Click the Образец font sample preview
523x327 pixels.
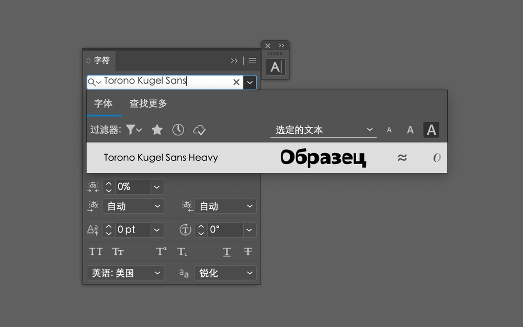323,158
